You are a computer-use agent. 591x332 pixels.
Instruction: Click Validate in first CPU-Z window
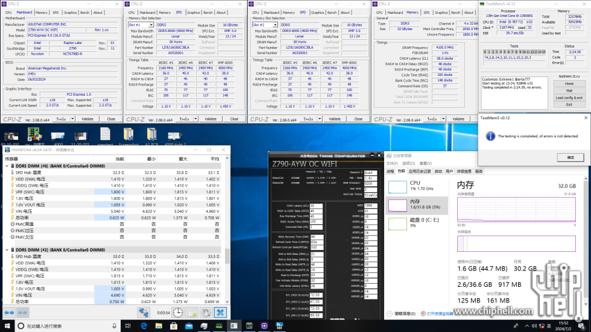tap(87, 119)
